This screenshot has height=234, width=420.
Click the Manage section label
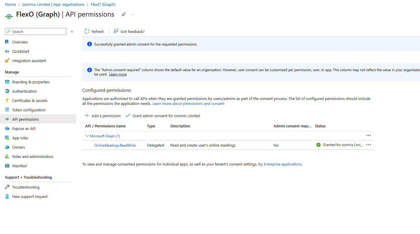tap(12, 72)
